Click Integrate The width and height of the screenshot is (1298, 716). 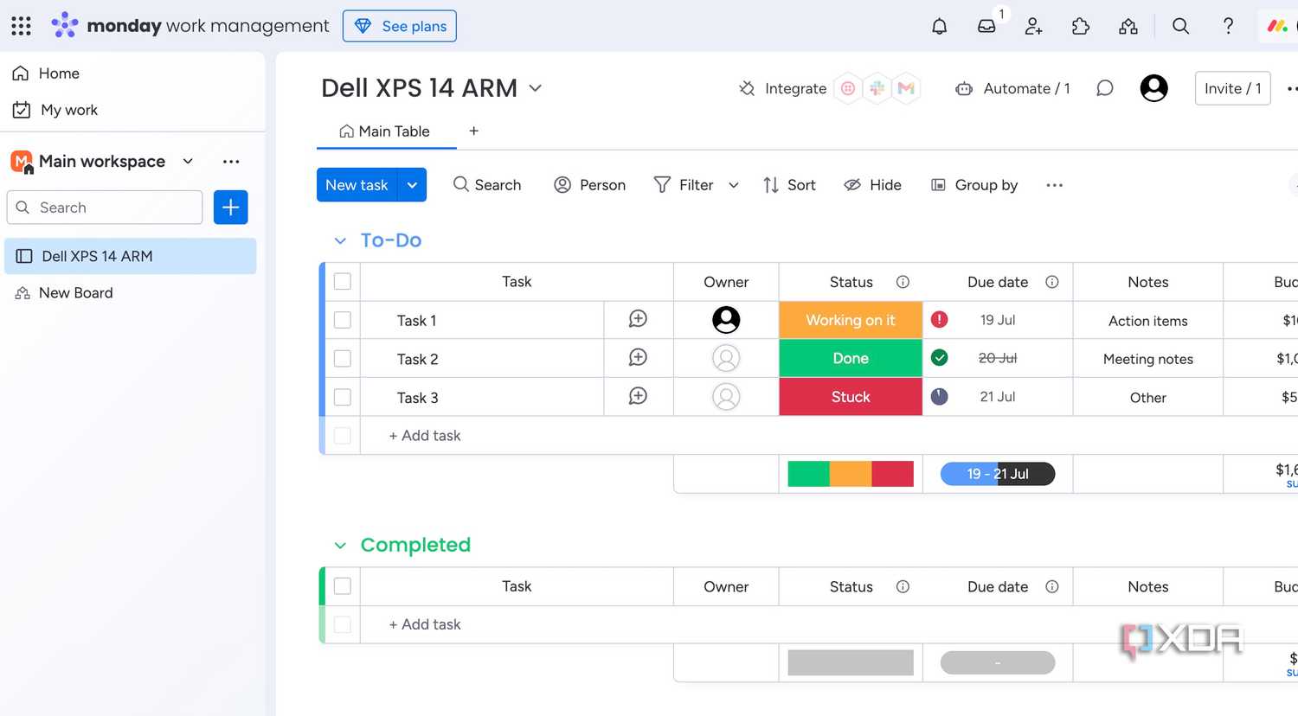pos(782,88)
